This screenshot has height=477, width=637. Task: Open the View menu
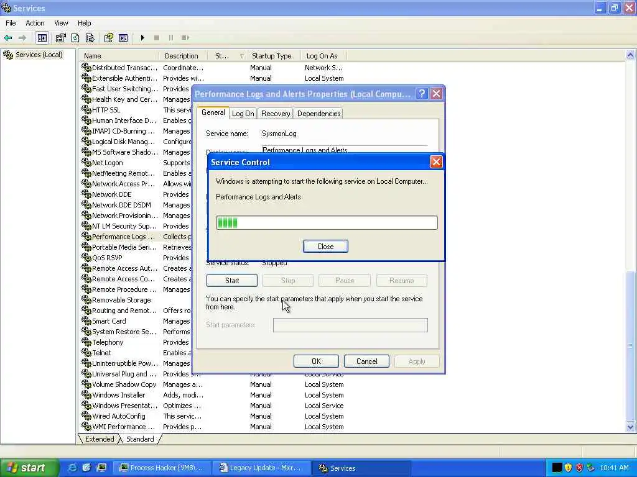point(61,23)
